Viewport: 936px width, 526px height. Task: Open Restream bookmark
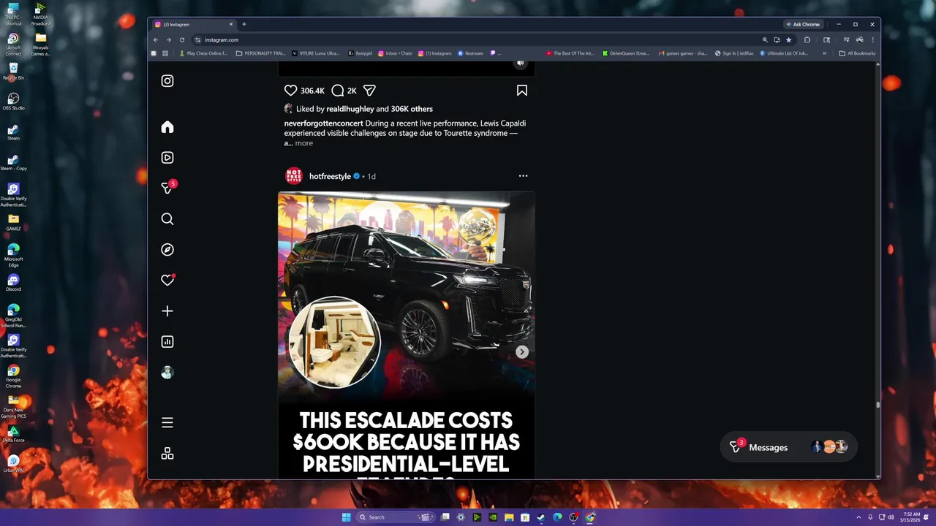point(470,53)
